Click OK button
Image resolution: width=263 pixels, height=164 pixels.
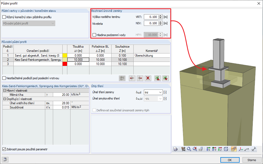230,160
